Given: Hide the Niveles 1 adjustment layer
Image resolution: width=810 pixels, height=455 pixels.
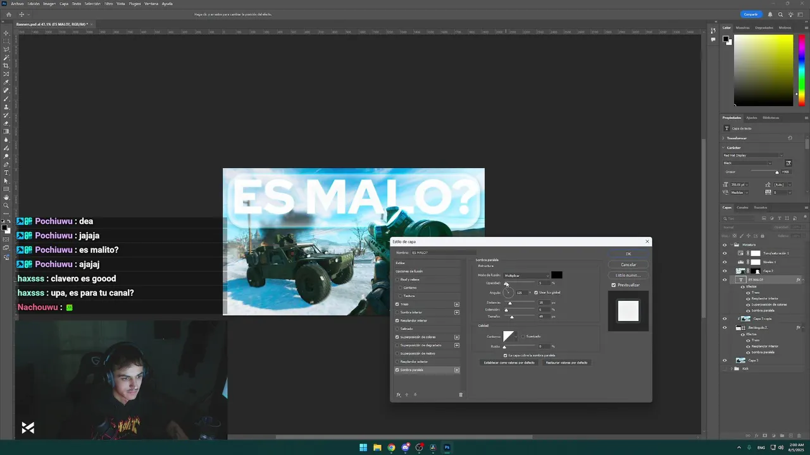Looking at the screenshot, I should click(725, 262).
